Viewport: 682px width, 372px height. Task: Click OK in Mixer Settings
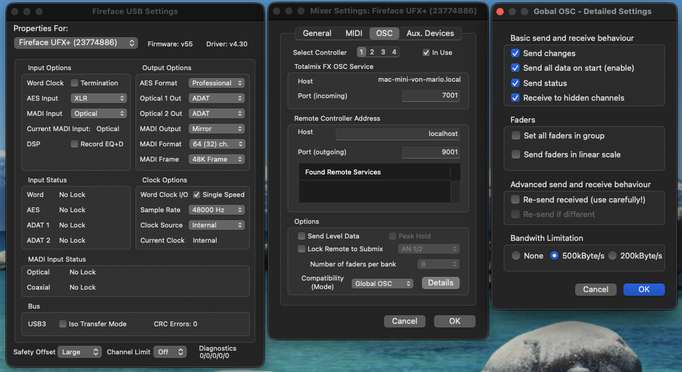(x=454, y=321)
